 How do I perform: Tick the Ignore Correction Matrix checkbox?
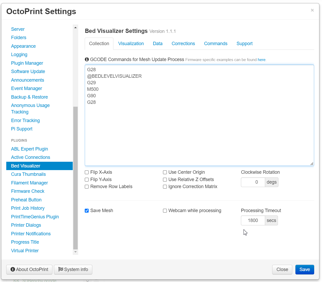point(165,187)
